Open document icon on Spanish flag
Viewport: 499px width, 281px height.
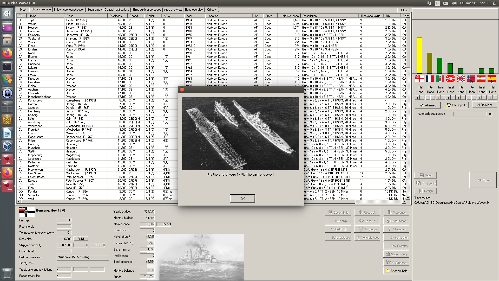pyautogui.click(x=492, y=81)
